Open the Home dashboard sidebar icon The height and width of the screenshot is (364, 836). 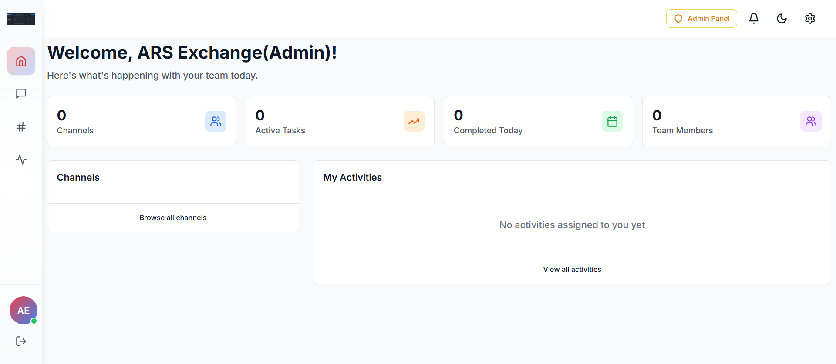(21, 61)
